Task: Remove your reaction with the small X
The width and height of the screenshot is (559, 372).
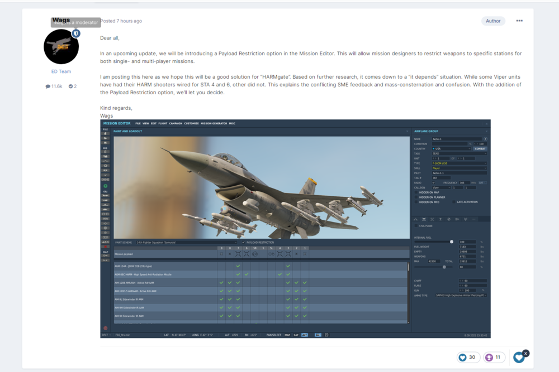Action: pos(526,353)
